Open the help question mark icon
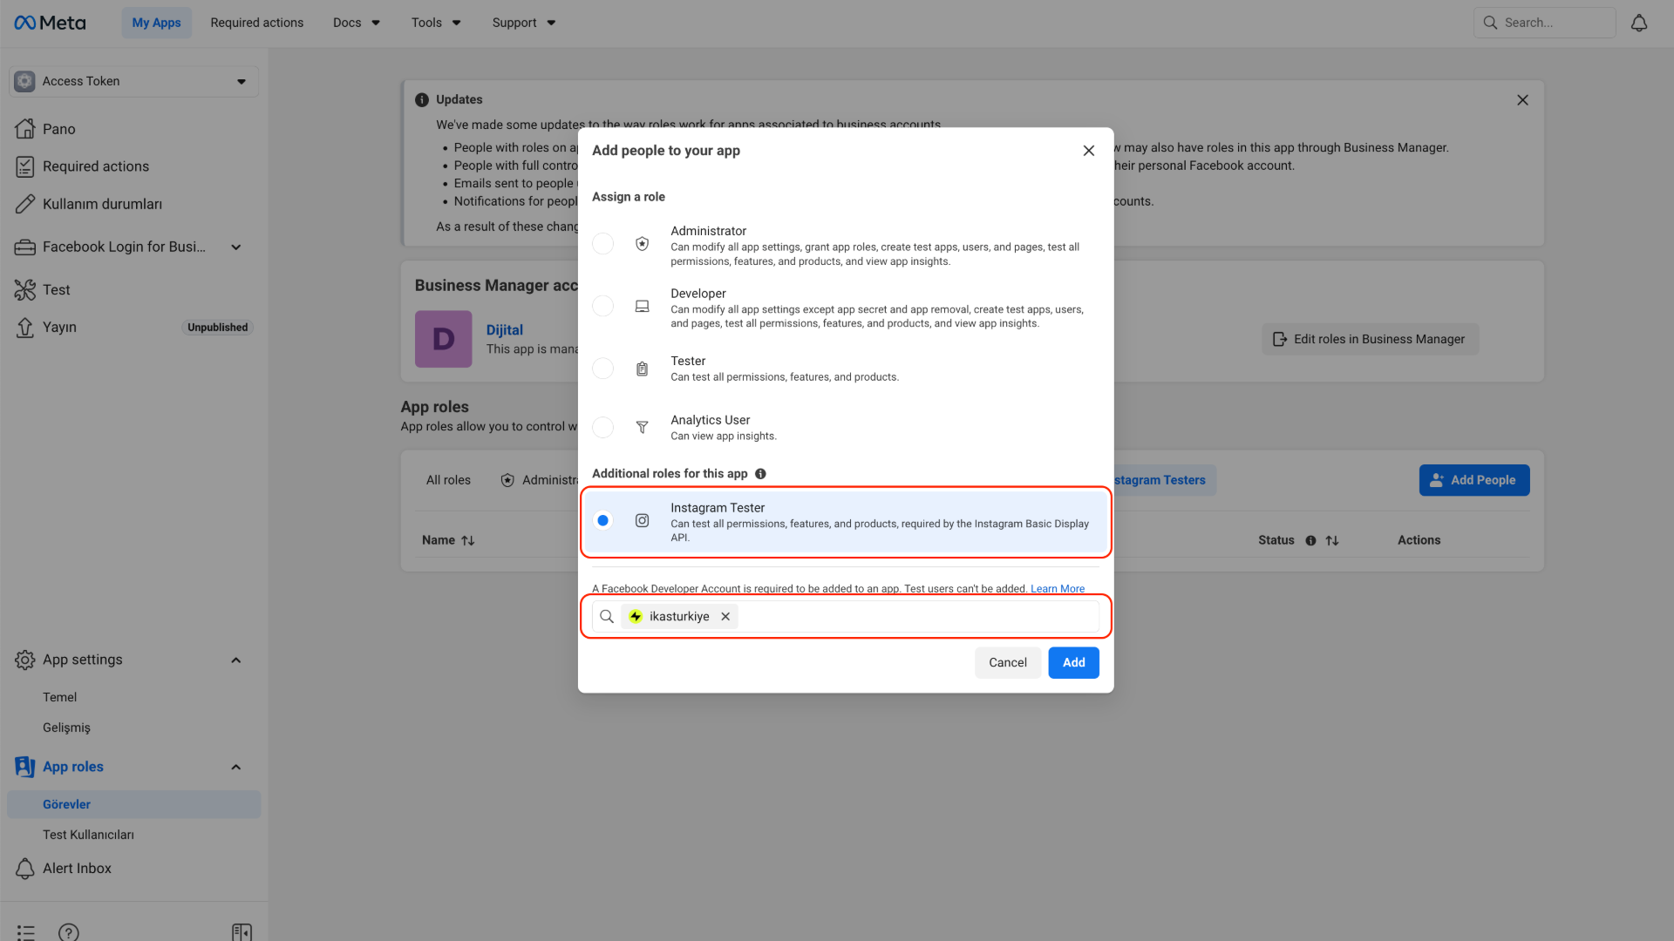This screenshot has width=1674, height=941. click(69, 932)
